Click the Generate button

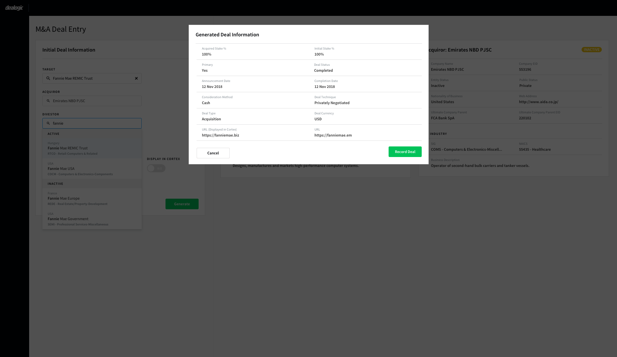pyautogui.click(x=182, y=204)
